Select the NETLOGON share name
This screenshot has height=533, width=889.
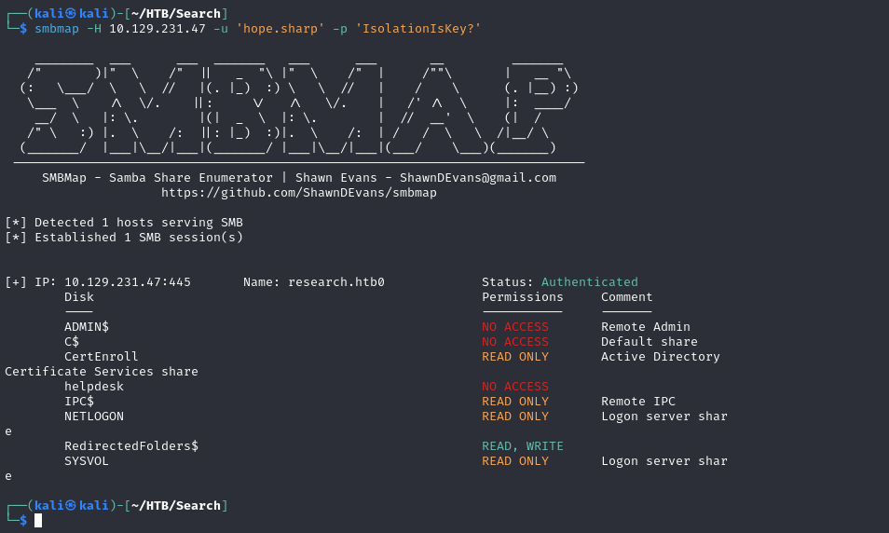tap(94, 416)
